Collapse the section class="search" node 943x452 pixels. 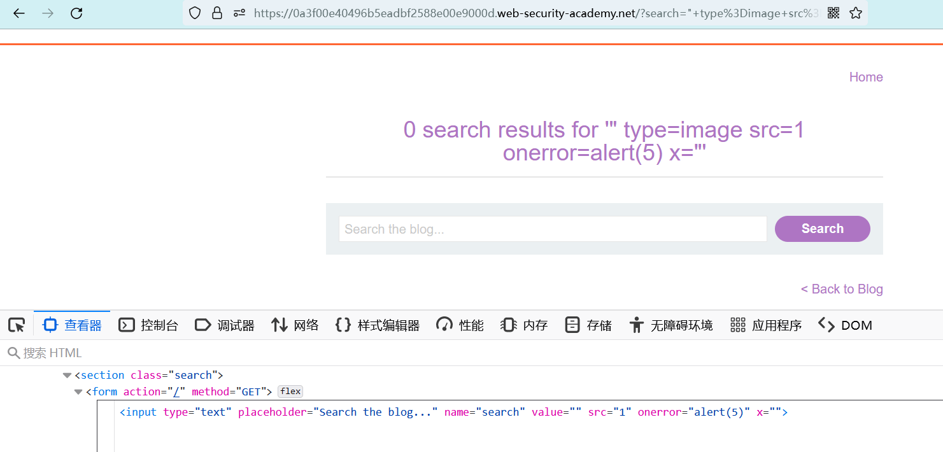tap(67, 376)
